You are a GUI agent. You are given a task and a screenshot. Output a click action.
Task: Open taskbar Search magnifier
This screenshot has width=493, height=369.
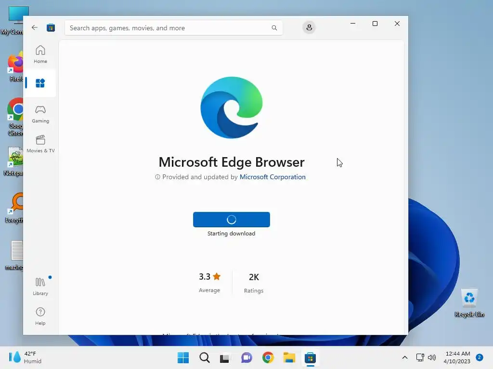204,357
